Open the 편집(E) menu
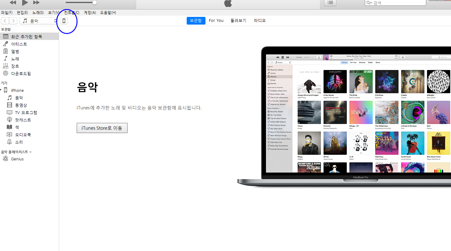 (x=22, y=13)
